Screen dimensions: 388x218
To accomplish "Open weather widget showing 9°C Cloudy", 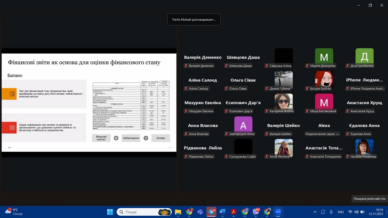I will [15, 212].
